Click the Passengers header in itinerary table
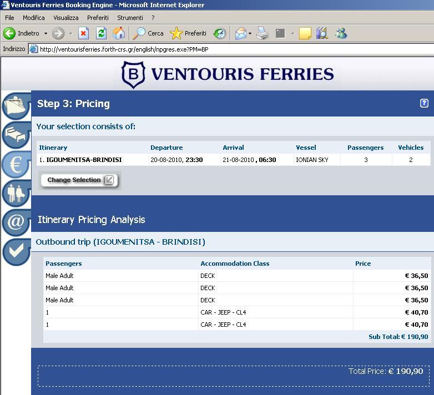Screen dimensions: 434x395 (365, 148)
